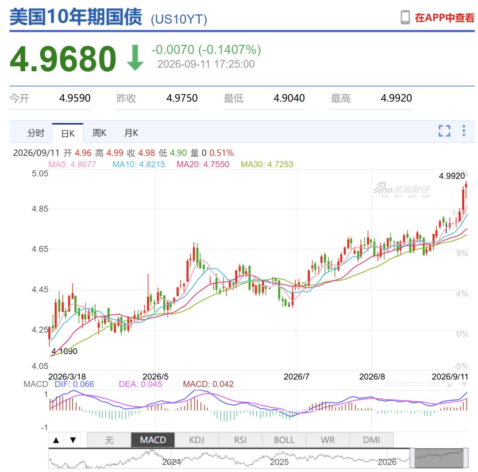Open the three-dot chart options menu
This screenshot has height=472, width=478.
tap(464, 131)
